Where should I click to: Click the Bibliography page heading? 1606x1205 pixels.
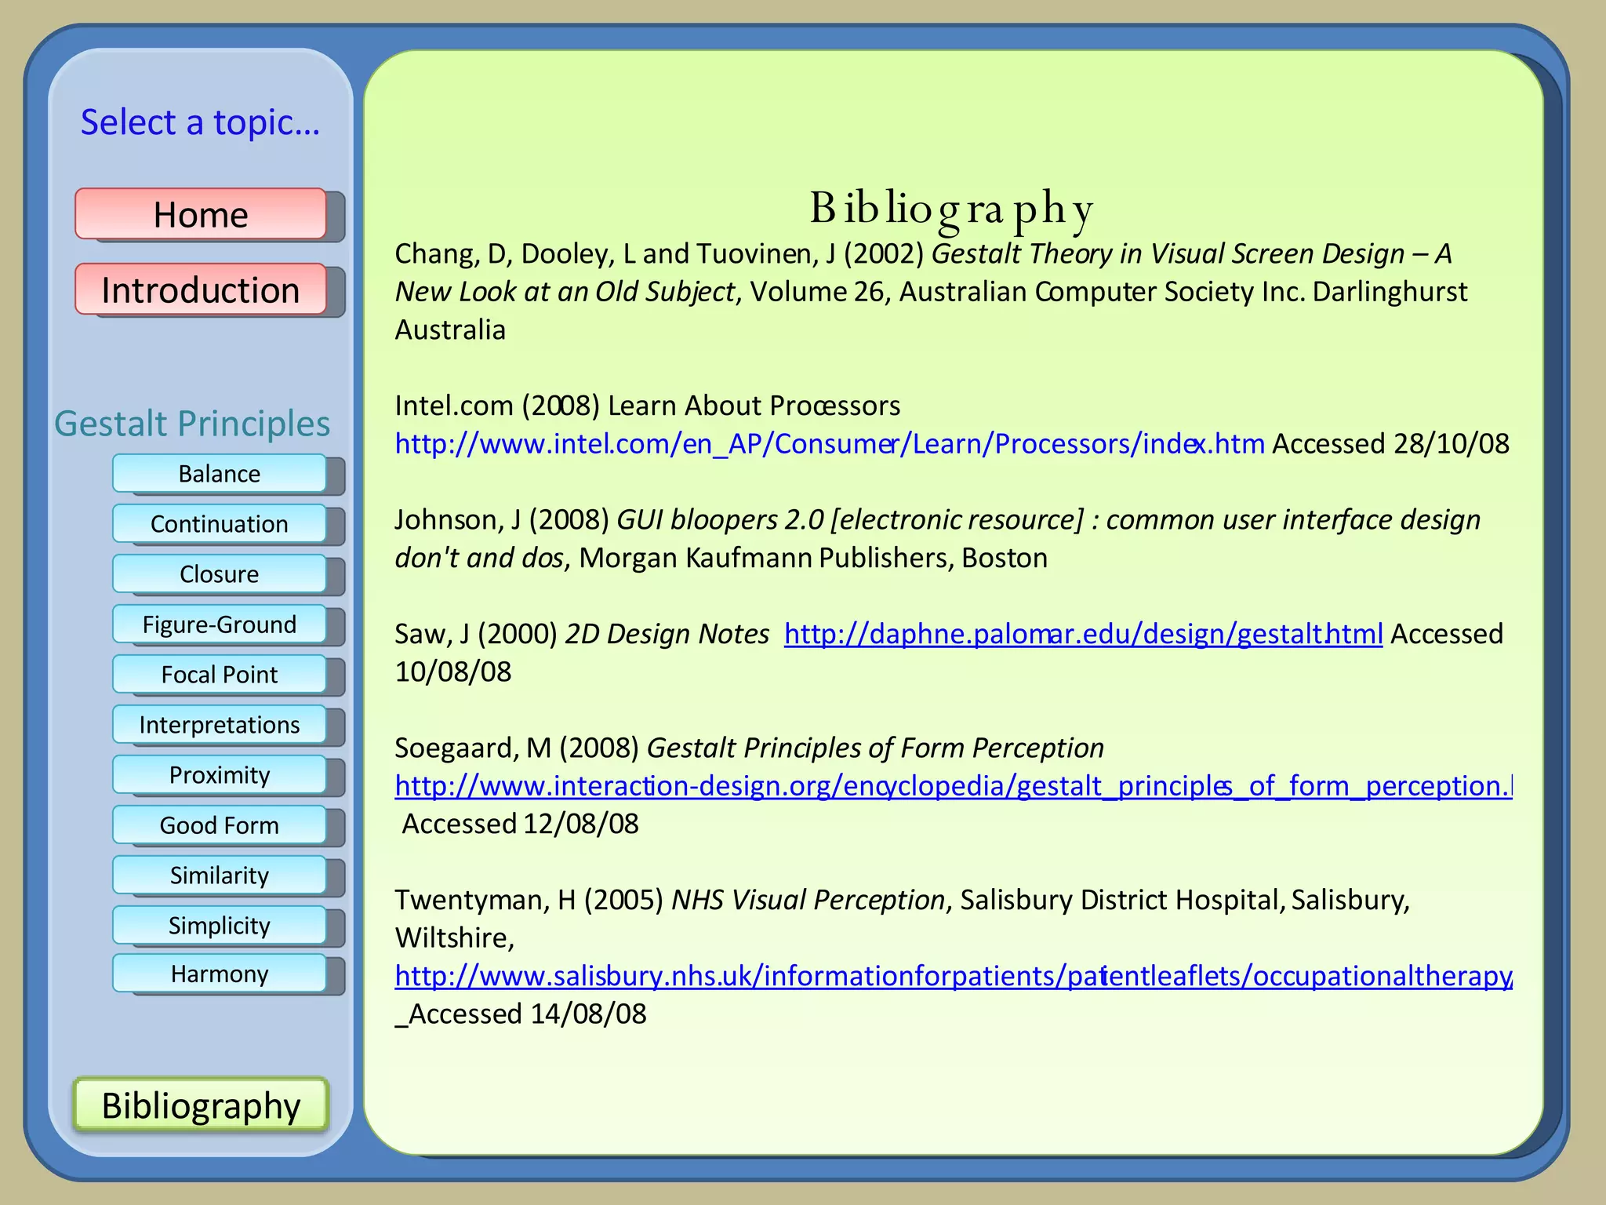point(952,209)
